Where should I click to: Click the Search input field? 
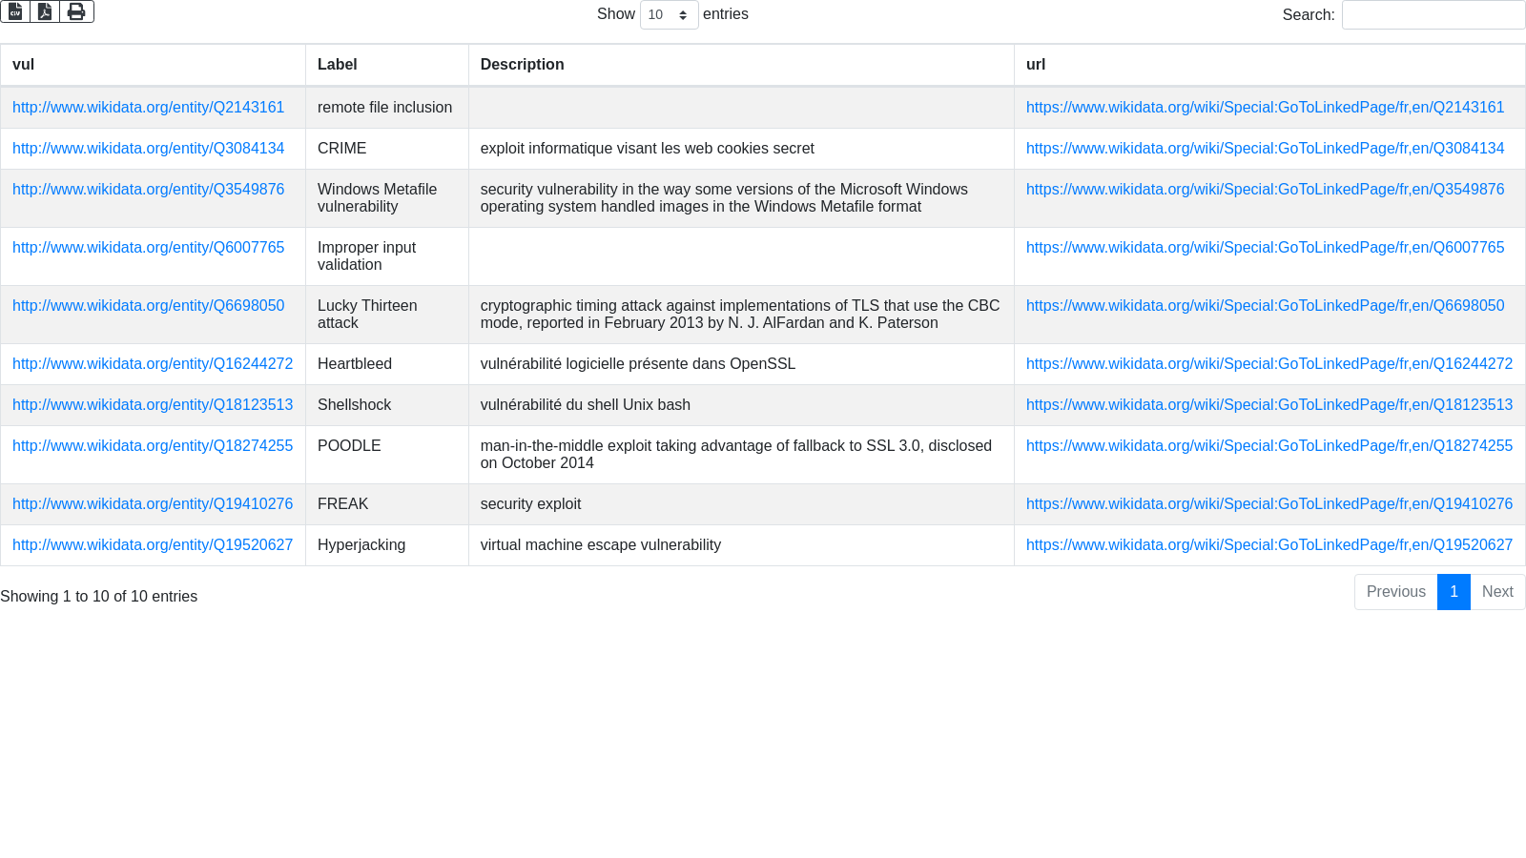pyautogui.click(x=1433, y=15)
